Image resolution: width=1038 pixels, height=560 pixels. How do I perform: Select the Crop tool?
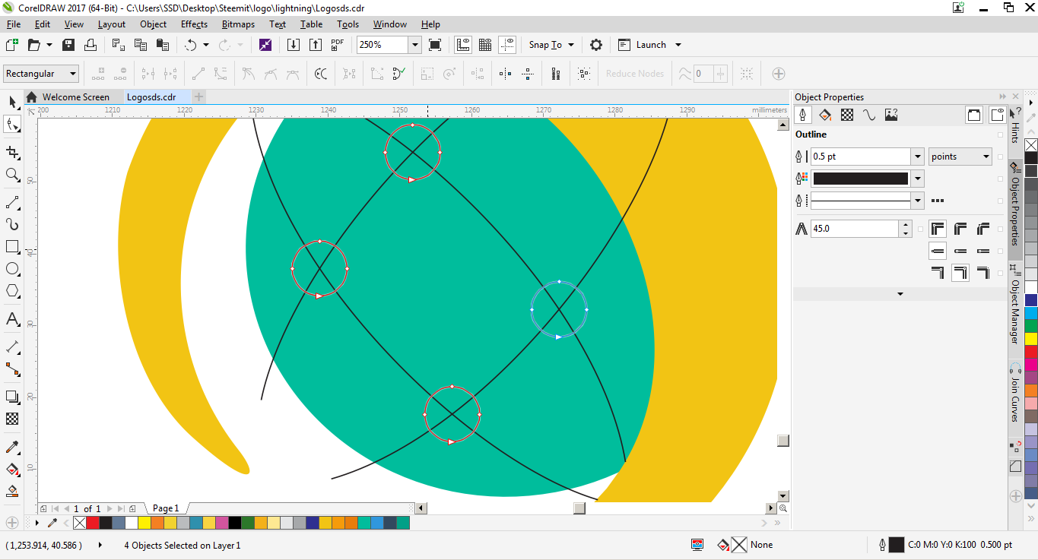tap(12, 152)
